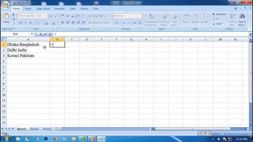253x142 pixels.
Task: Select column A header
Action: click(x=28, y=39)
